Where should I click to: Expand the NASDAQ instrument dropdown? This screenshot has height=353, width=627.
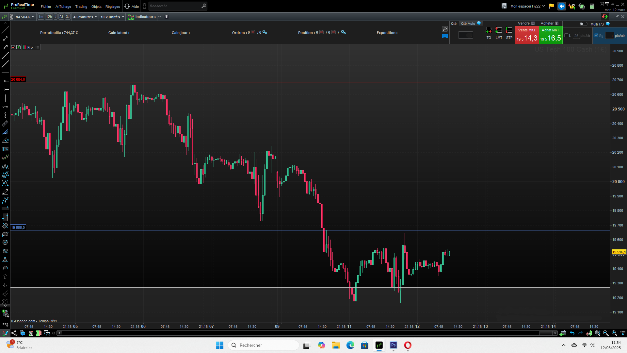(x=25, y=17)
